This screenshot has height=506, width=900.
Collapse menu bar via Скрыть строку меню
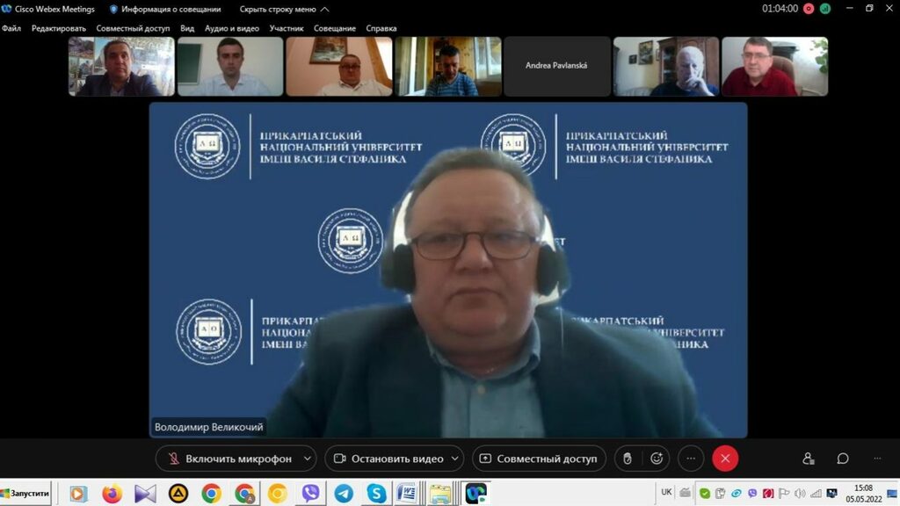tap(284, 9)
